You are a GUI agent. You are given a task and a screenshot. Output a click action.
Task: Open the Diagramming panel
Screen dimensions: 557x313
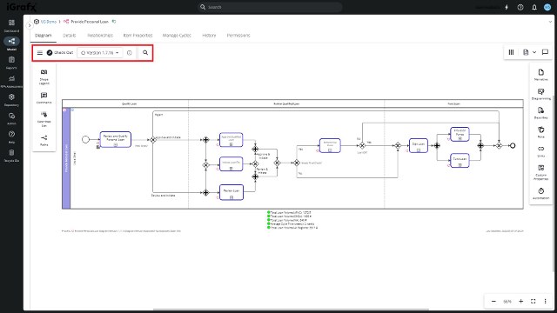click(x=541, y=94)
